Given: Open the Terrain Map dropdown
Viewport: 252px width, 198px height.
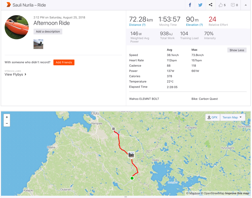Looking at the screenshot, I should coord(232,117).
